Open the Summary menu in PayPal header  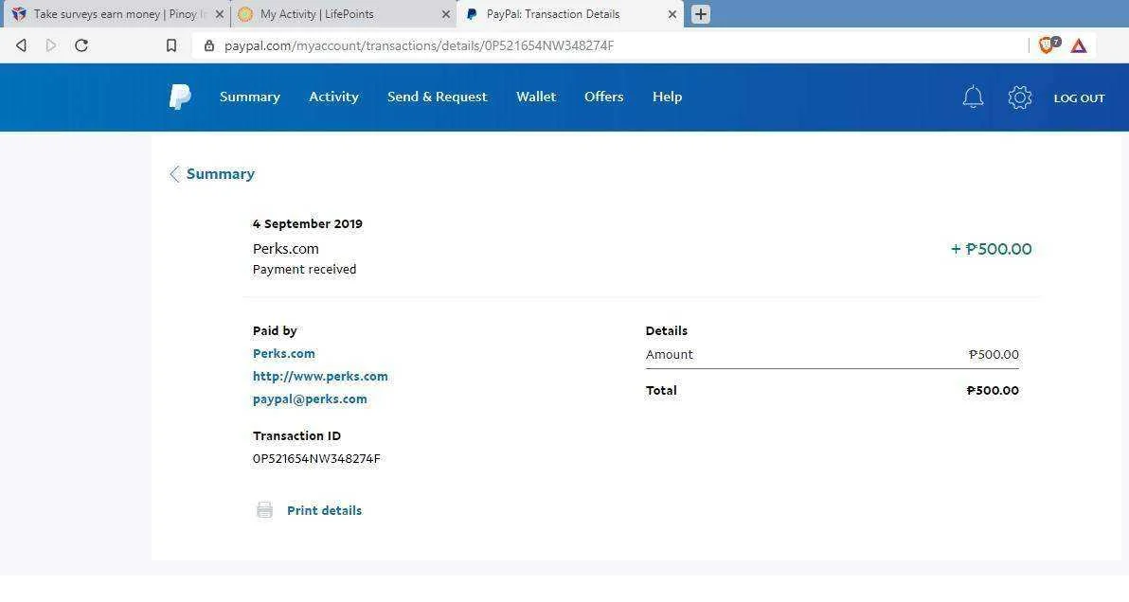[250, 97]
